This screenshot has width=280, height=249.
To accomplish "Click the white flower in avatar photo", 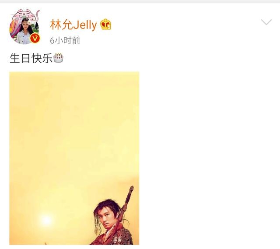I will (x=29, y=22).
